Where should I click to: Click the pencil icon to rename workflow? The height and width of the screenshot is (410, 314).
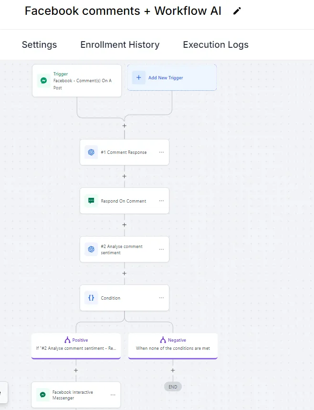click(237, 11)
